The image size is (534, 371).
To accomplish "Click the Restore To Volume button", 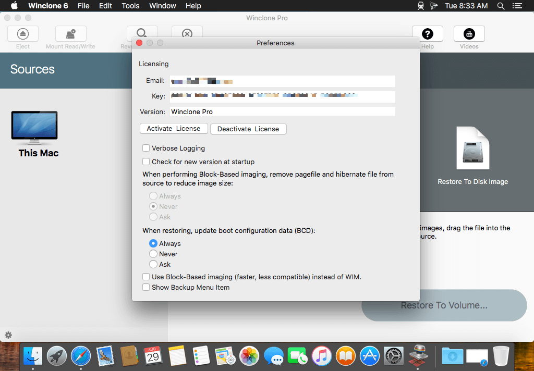I will pos(444,305).
